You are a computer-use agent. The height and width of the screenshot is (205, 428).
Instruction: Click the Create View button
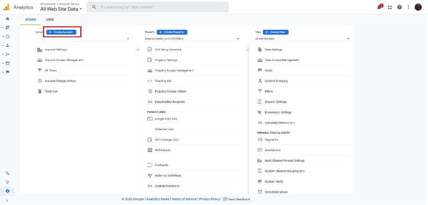click(276, 32)
